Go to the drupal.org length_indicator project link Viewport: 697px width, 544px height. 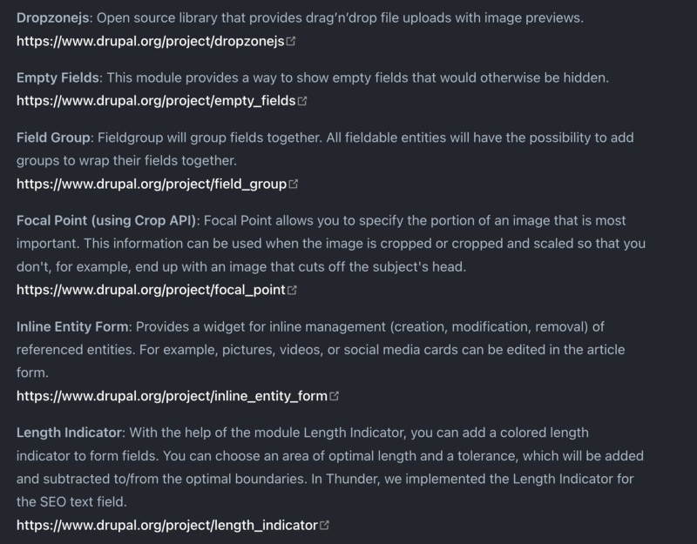click(x=166, y=526)
